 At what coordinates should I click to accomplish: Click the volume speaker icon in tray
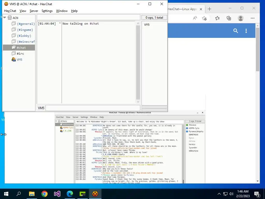[231, 194]
